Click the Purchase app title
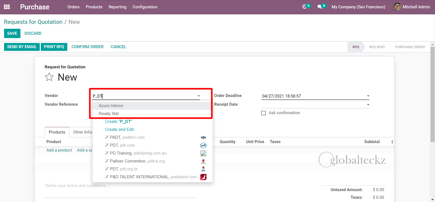Image resolution: width=435 pixels, height=202 pixels. click(x=35, y=7)
